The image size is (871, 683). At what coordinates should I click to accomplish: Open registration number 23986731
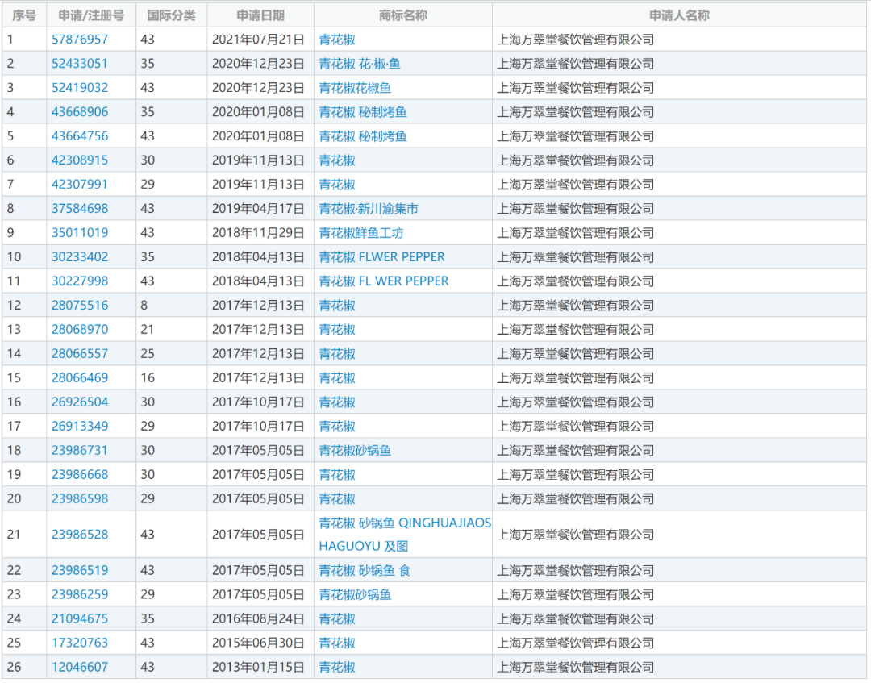[x=79, y=450]
